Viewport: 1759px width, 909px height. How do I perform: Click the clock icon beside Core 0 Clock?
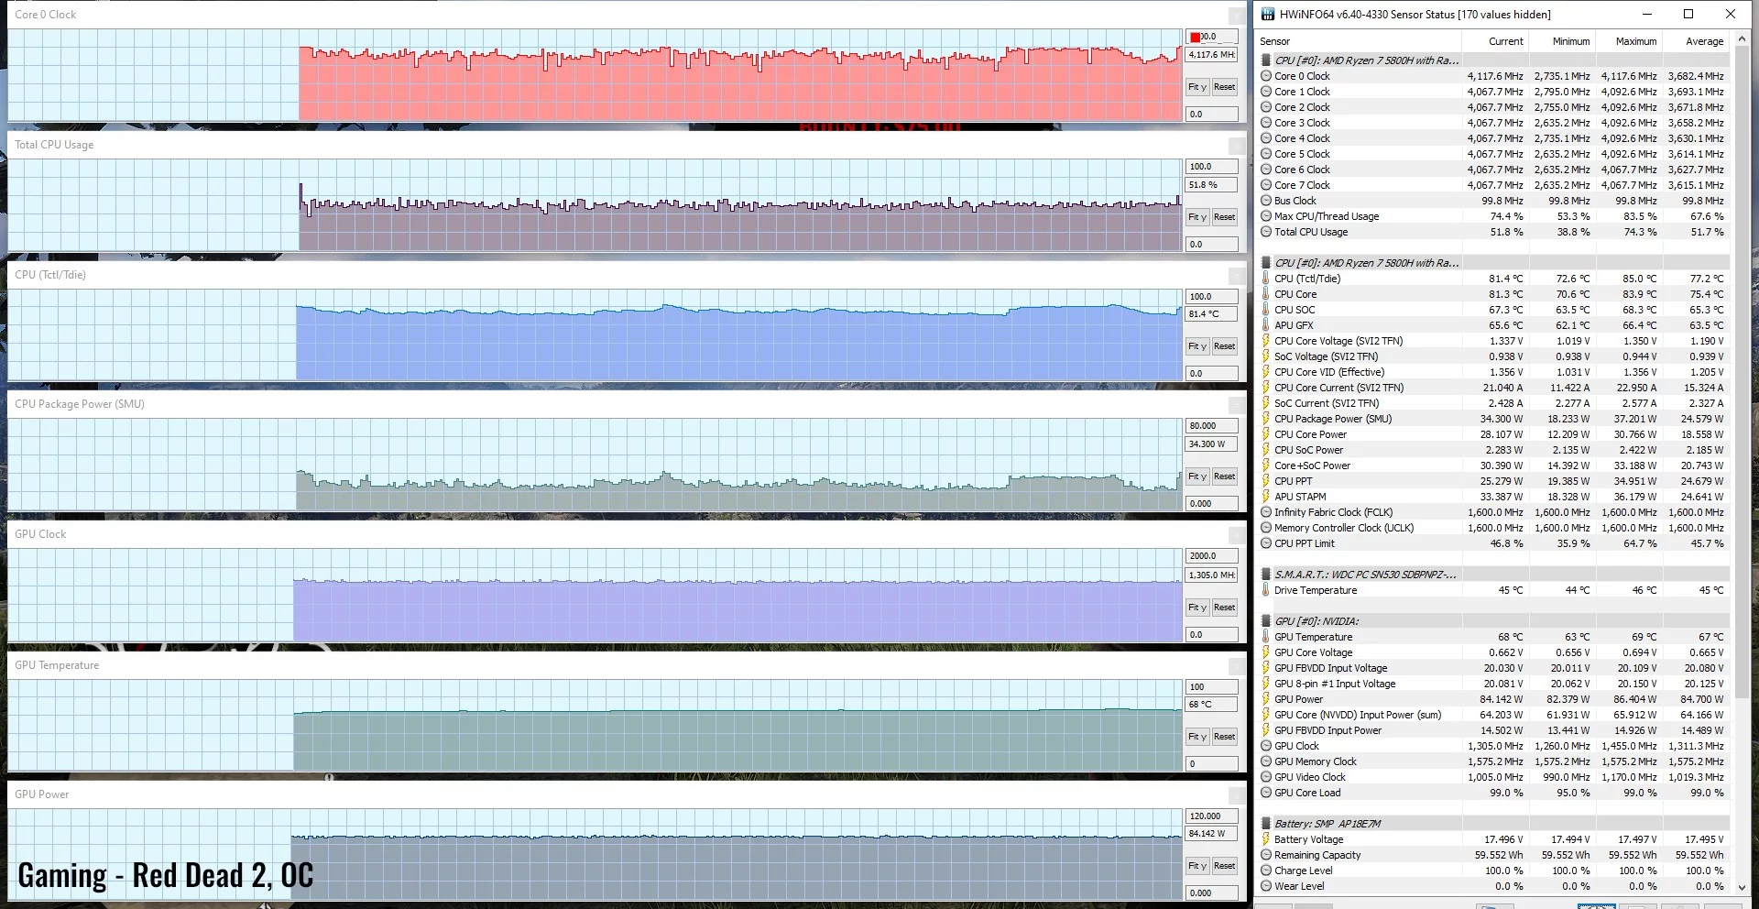coord(1266,76)
